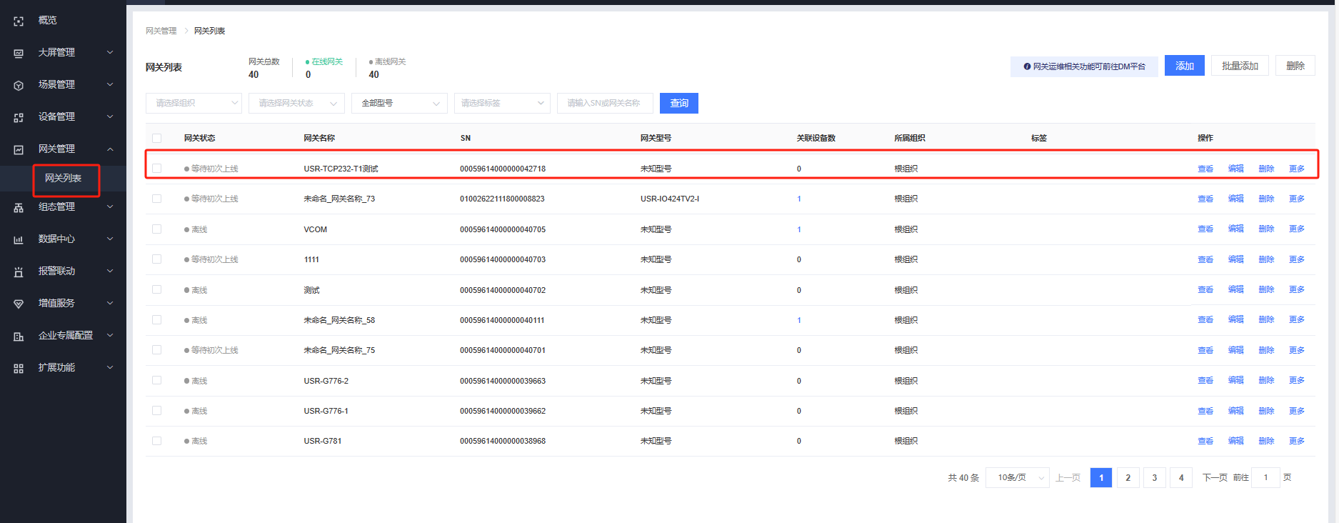Image resolution: width=1339 pixels, height=523 pixels.
Task: Open the 10条/页 page size dropdown
Action: [x=1017, y=478]
